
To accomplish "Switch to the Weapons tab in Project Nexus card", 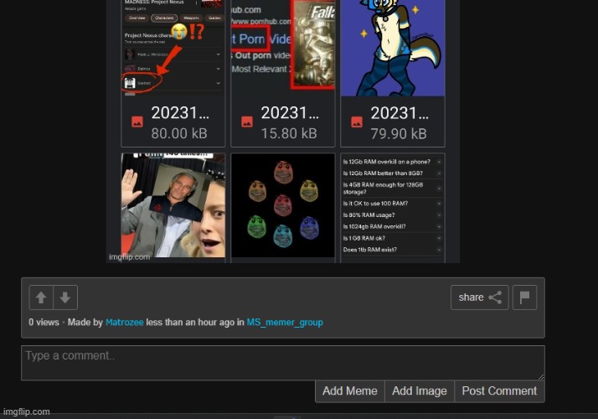I will 191,18.
